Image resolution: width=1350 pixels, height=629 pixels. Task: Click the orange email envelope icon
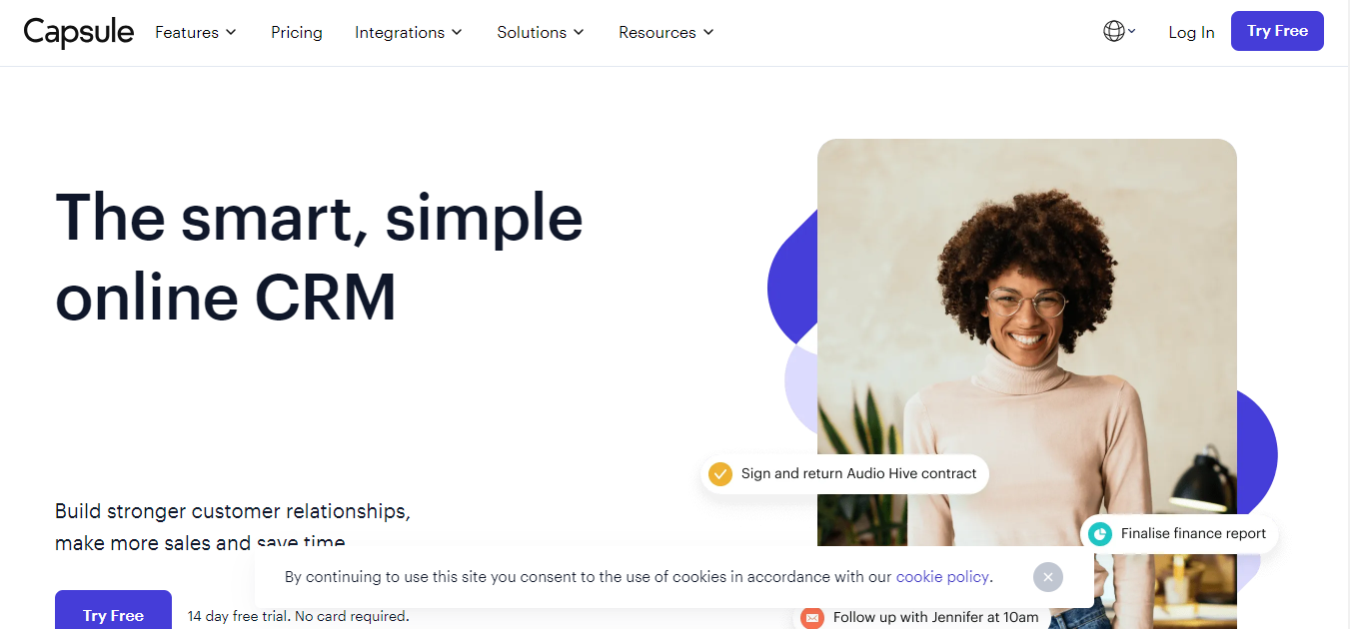812,618
